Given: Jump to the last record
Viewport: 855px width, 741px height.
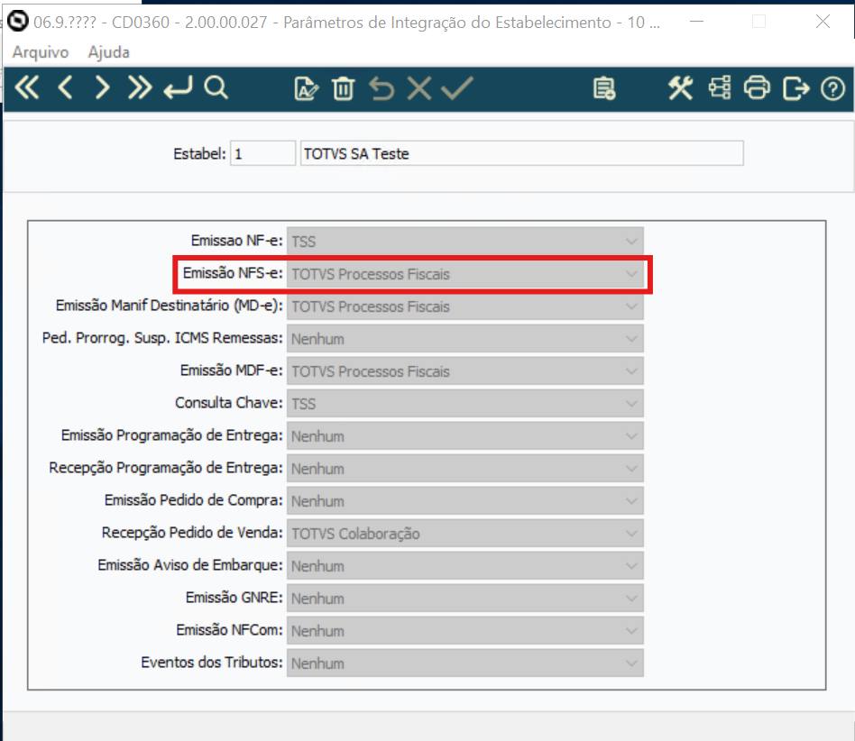Looking at the screenshot, I should (140, 87).
